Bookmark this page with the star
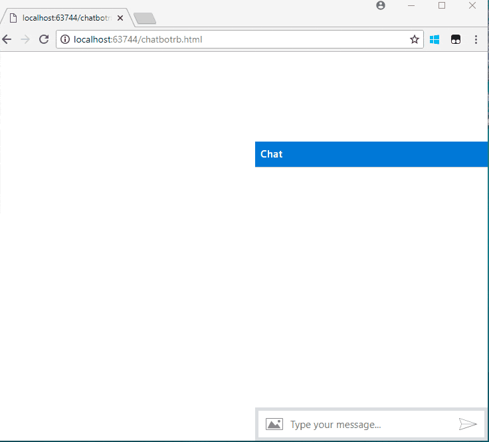 [x=414, y=39]
